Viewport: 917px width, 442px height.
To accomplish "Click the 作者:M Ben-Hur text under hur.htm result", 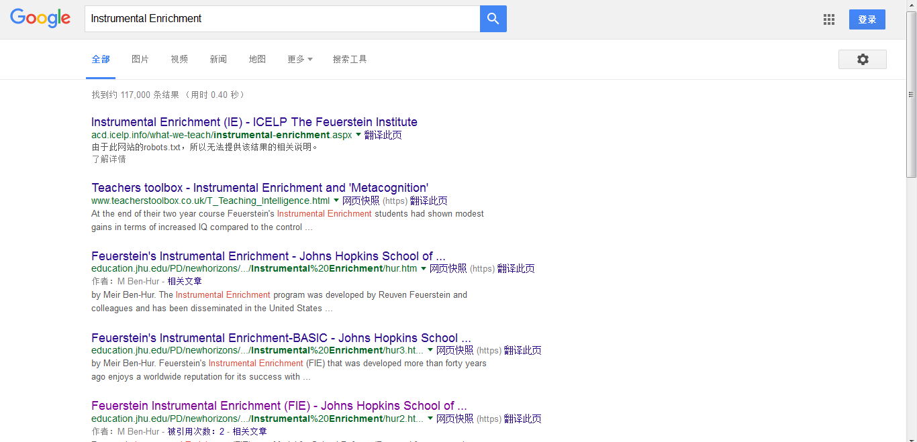I will pos(126,282).
